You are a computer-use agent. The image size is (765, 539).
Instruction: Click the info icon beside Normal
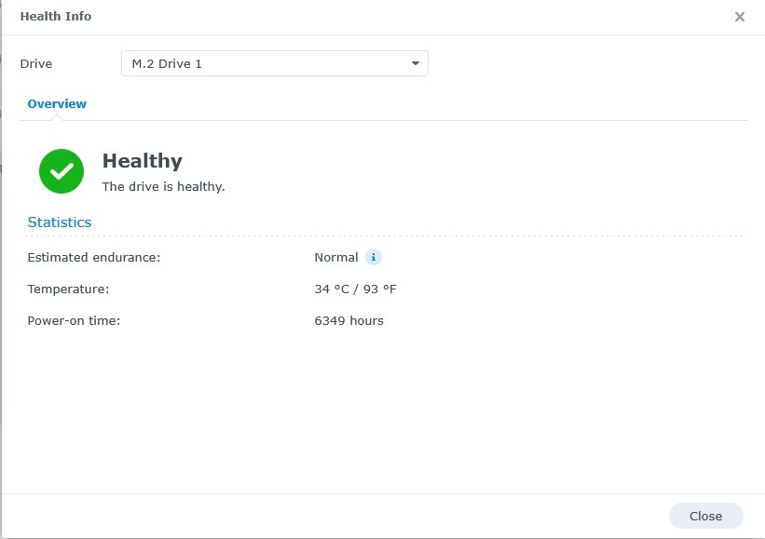point(374,257)
